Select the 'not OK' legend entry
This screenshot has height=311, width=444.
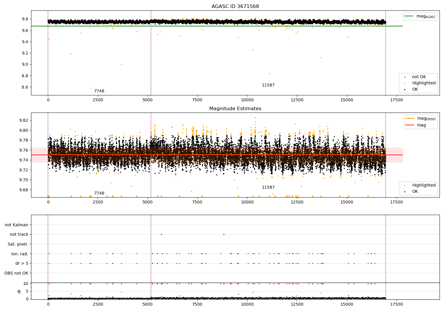[x=419, y=77]
